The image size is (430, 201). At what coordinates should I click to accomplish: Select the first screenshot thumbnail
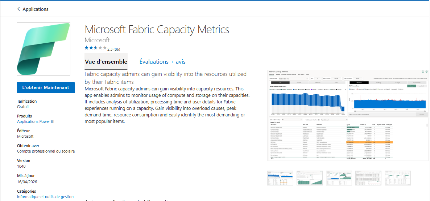pyautogui.click(x=280, y=178)
